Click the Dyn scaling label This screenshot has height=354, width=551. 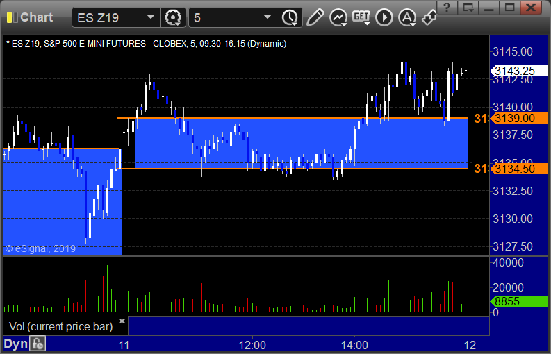pyautogui.click(x=15, y=344)
